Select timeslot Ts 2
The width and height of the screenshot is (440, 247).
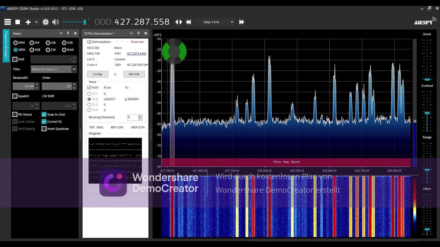coord(89,99)
